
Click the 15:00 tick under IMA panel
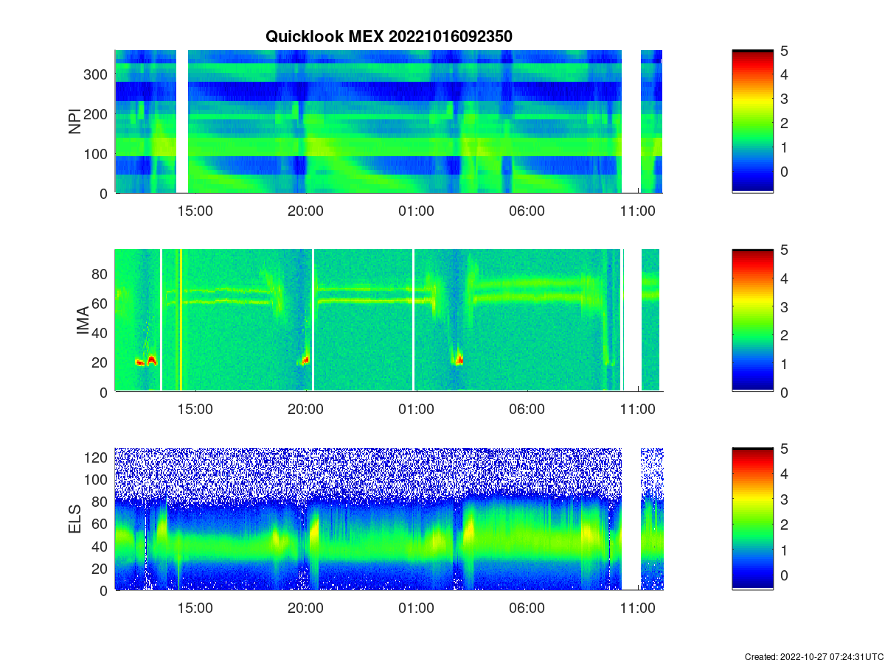point(195,410)
